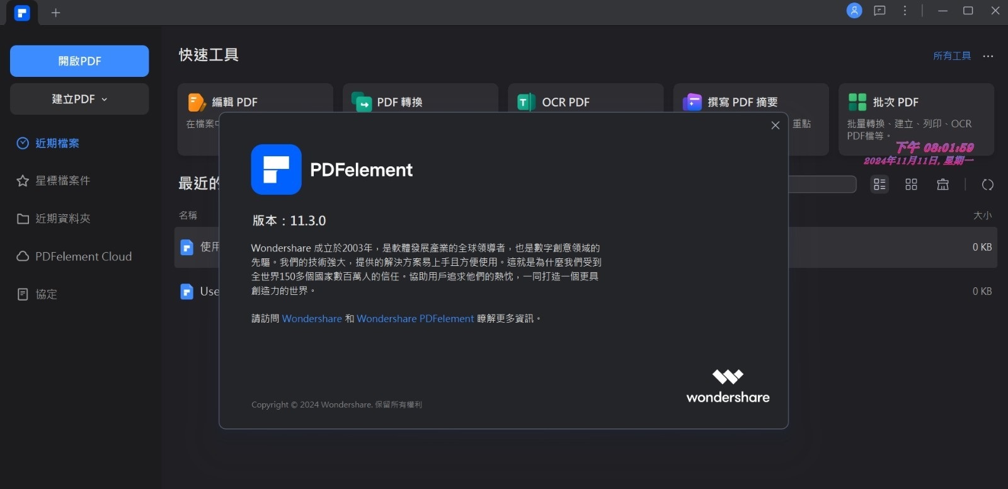Click the 0 KB size of 使用 row

pos(982,247)
